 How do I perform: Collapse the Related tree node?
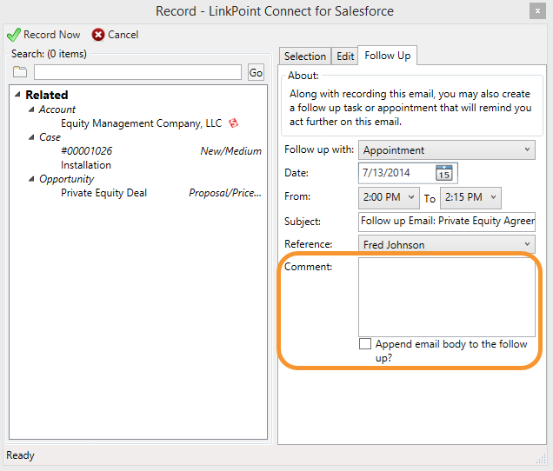(17, 95)
